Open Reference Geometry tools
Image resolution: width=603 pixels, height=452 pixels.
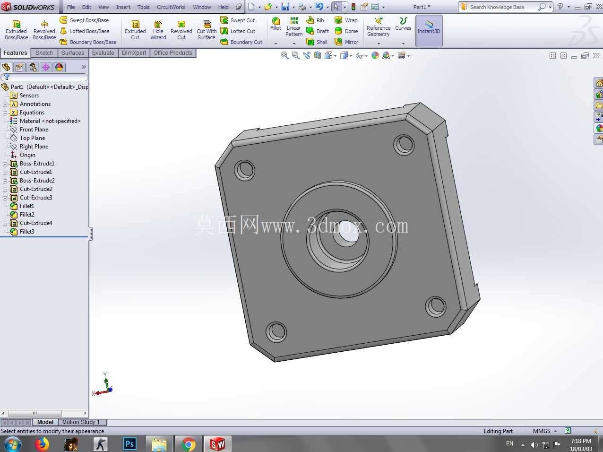coord(379,27)
